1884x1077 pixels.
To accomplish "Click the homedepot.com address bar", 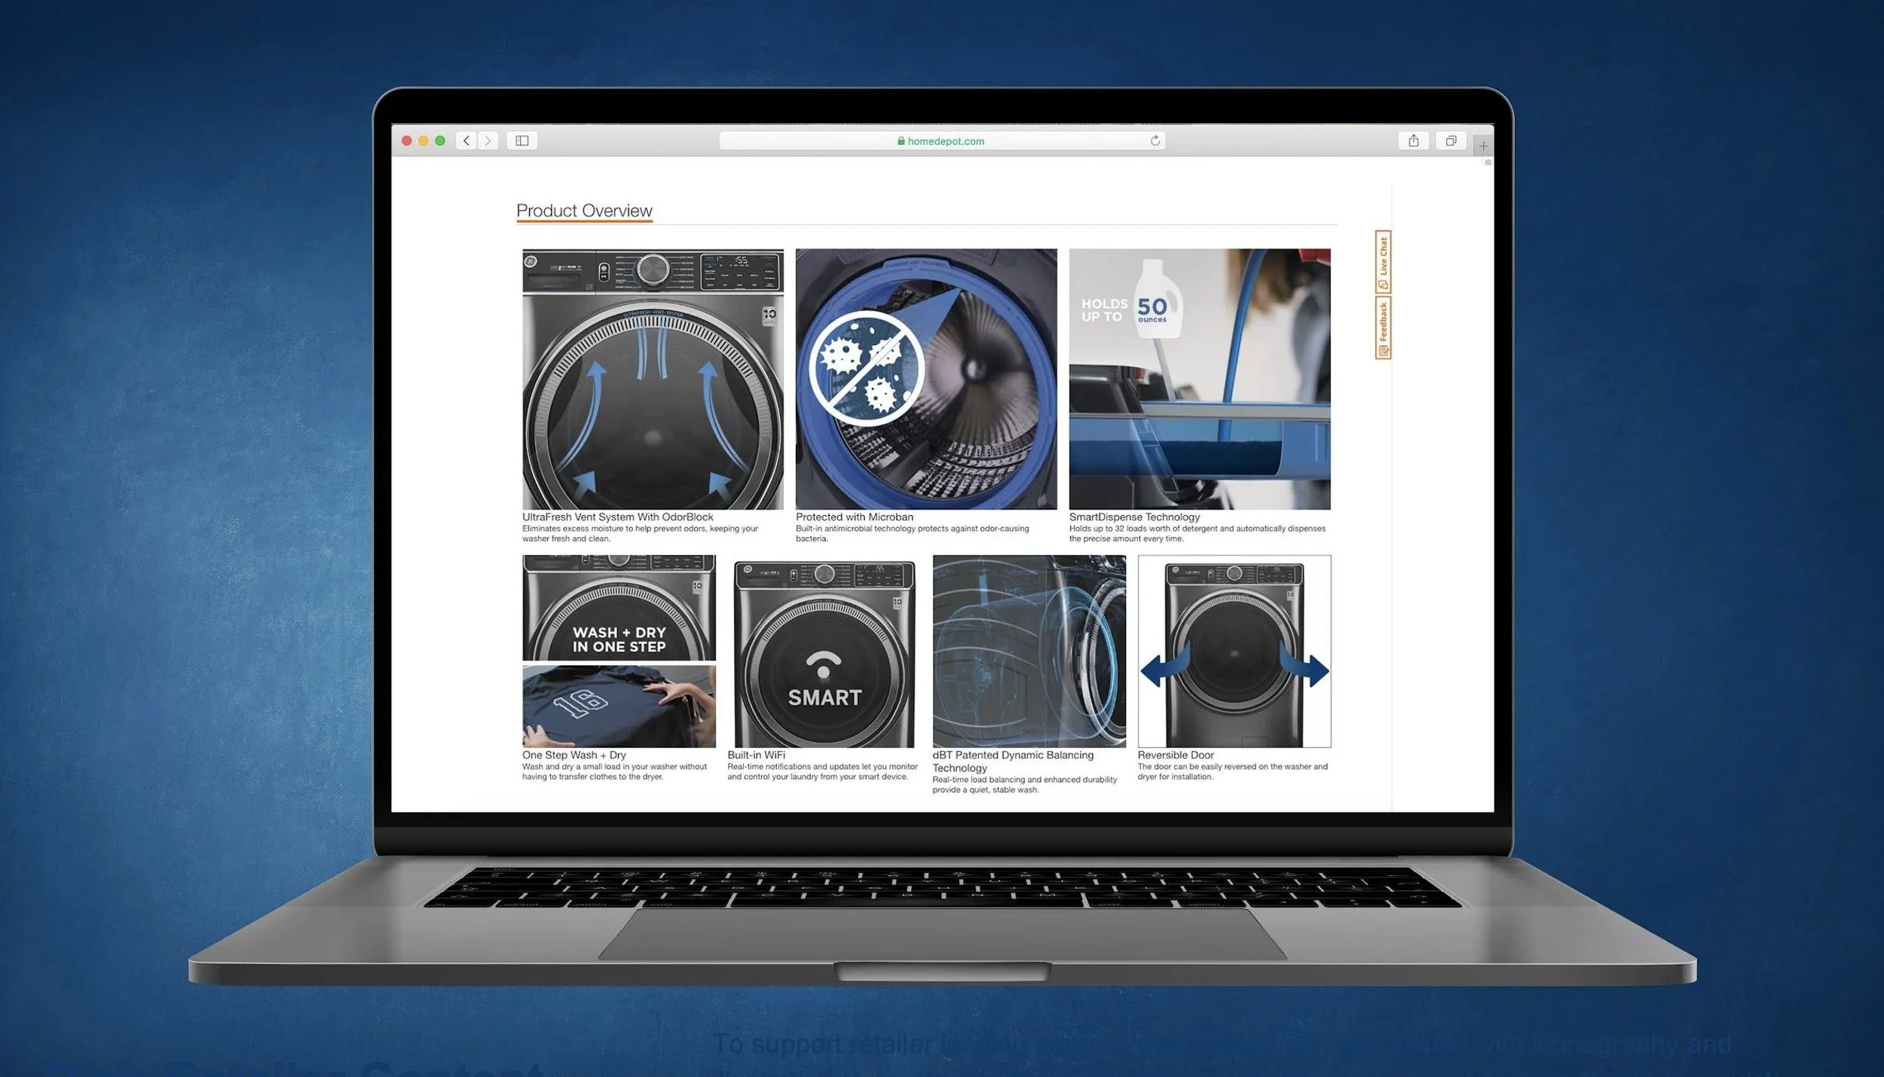I will point(940,141).
